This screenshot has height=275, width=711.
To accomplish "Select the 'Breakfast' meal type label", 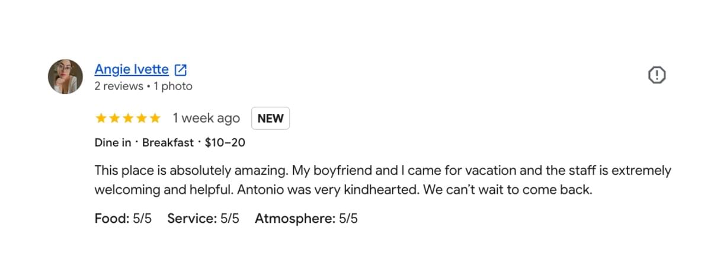I will tap(168, 143).
